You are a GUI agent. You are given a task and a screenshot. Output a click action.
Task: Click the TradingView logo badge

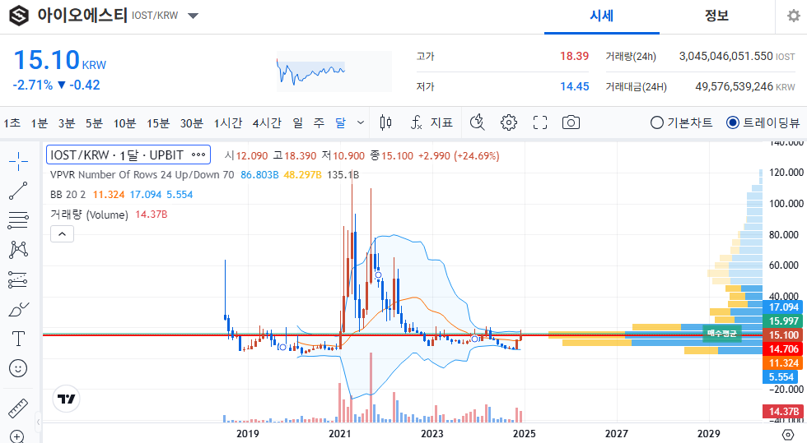tap(67, 399)
